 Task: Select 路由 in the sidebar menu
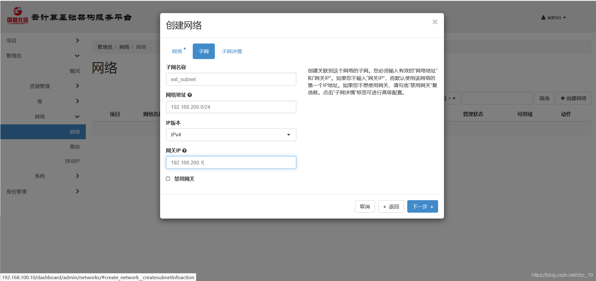[x=75, y=146]
